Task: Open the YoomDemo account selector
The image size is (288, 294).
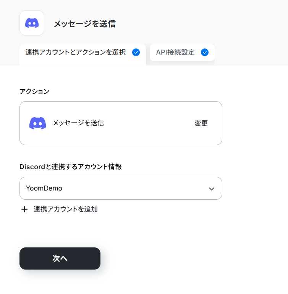Action: pos(121,188)
